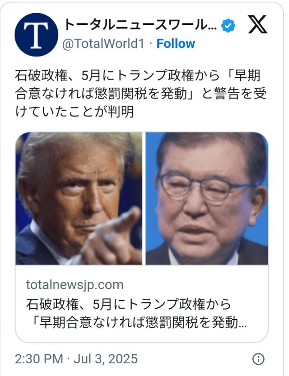Open the tweet text starting 石破政権、5月に

[141, 94]
